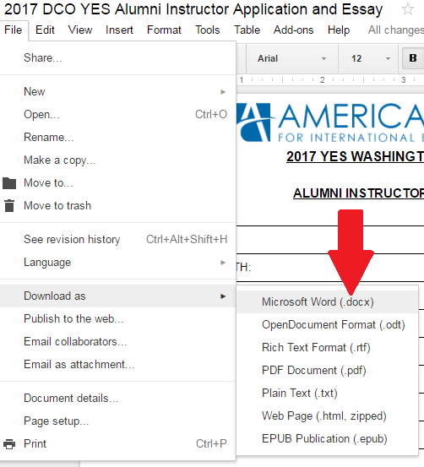Image resolution: width=424 pixels, height=467 pixels.
Task: Download as EPUB Publication (.epub)
Action: tap(327, 439)
